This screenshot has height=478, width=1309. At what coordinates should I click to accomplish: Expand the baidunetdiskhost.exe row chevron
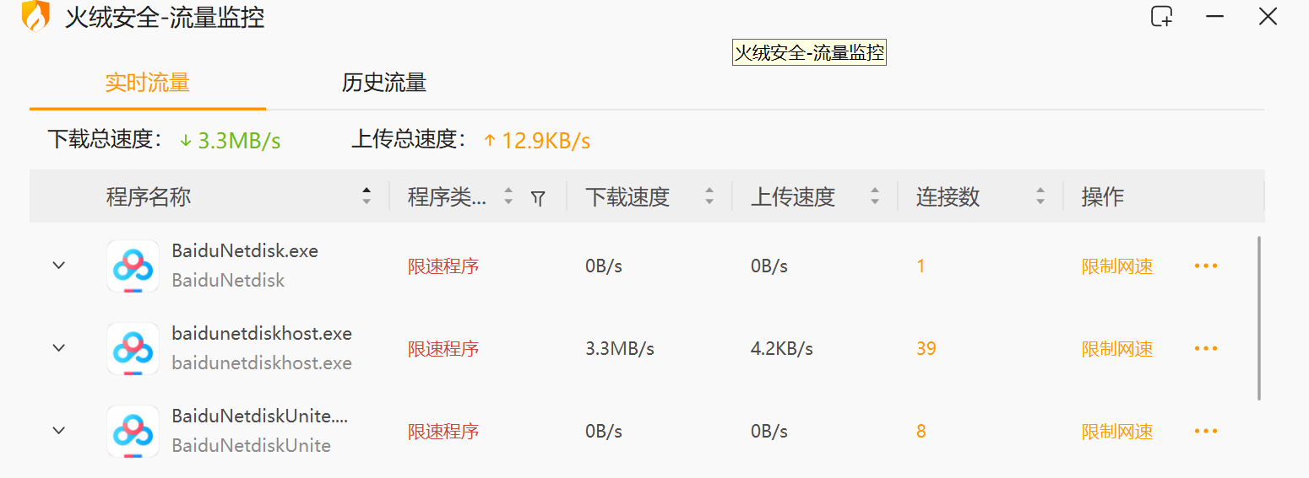point(59,348)
